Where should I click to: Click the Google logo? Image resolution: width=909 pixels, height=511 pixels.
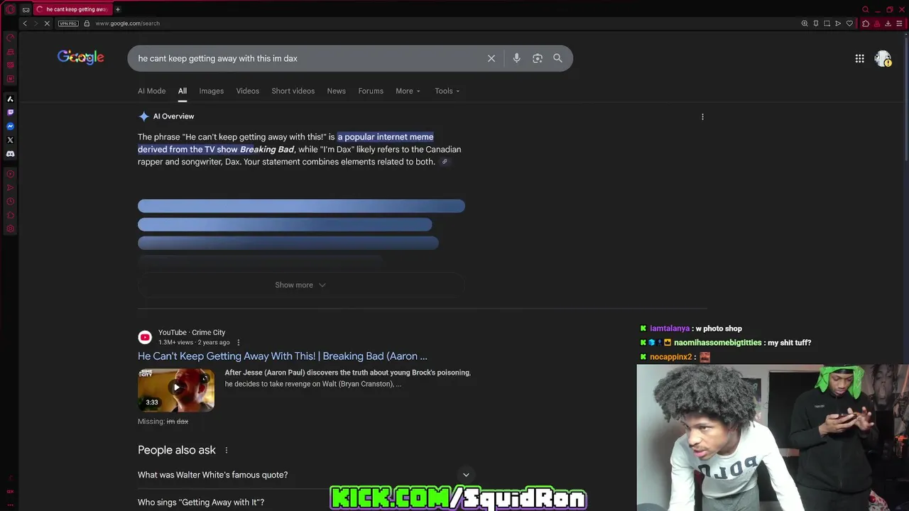(81, 57)
